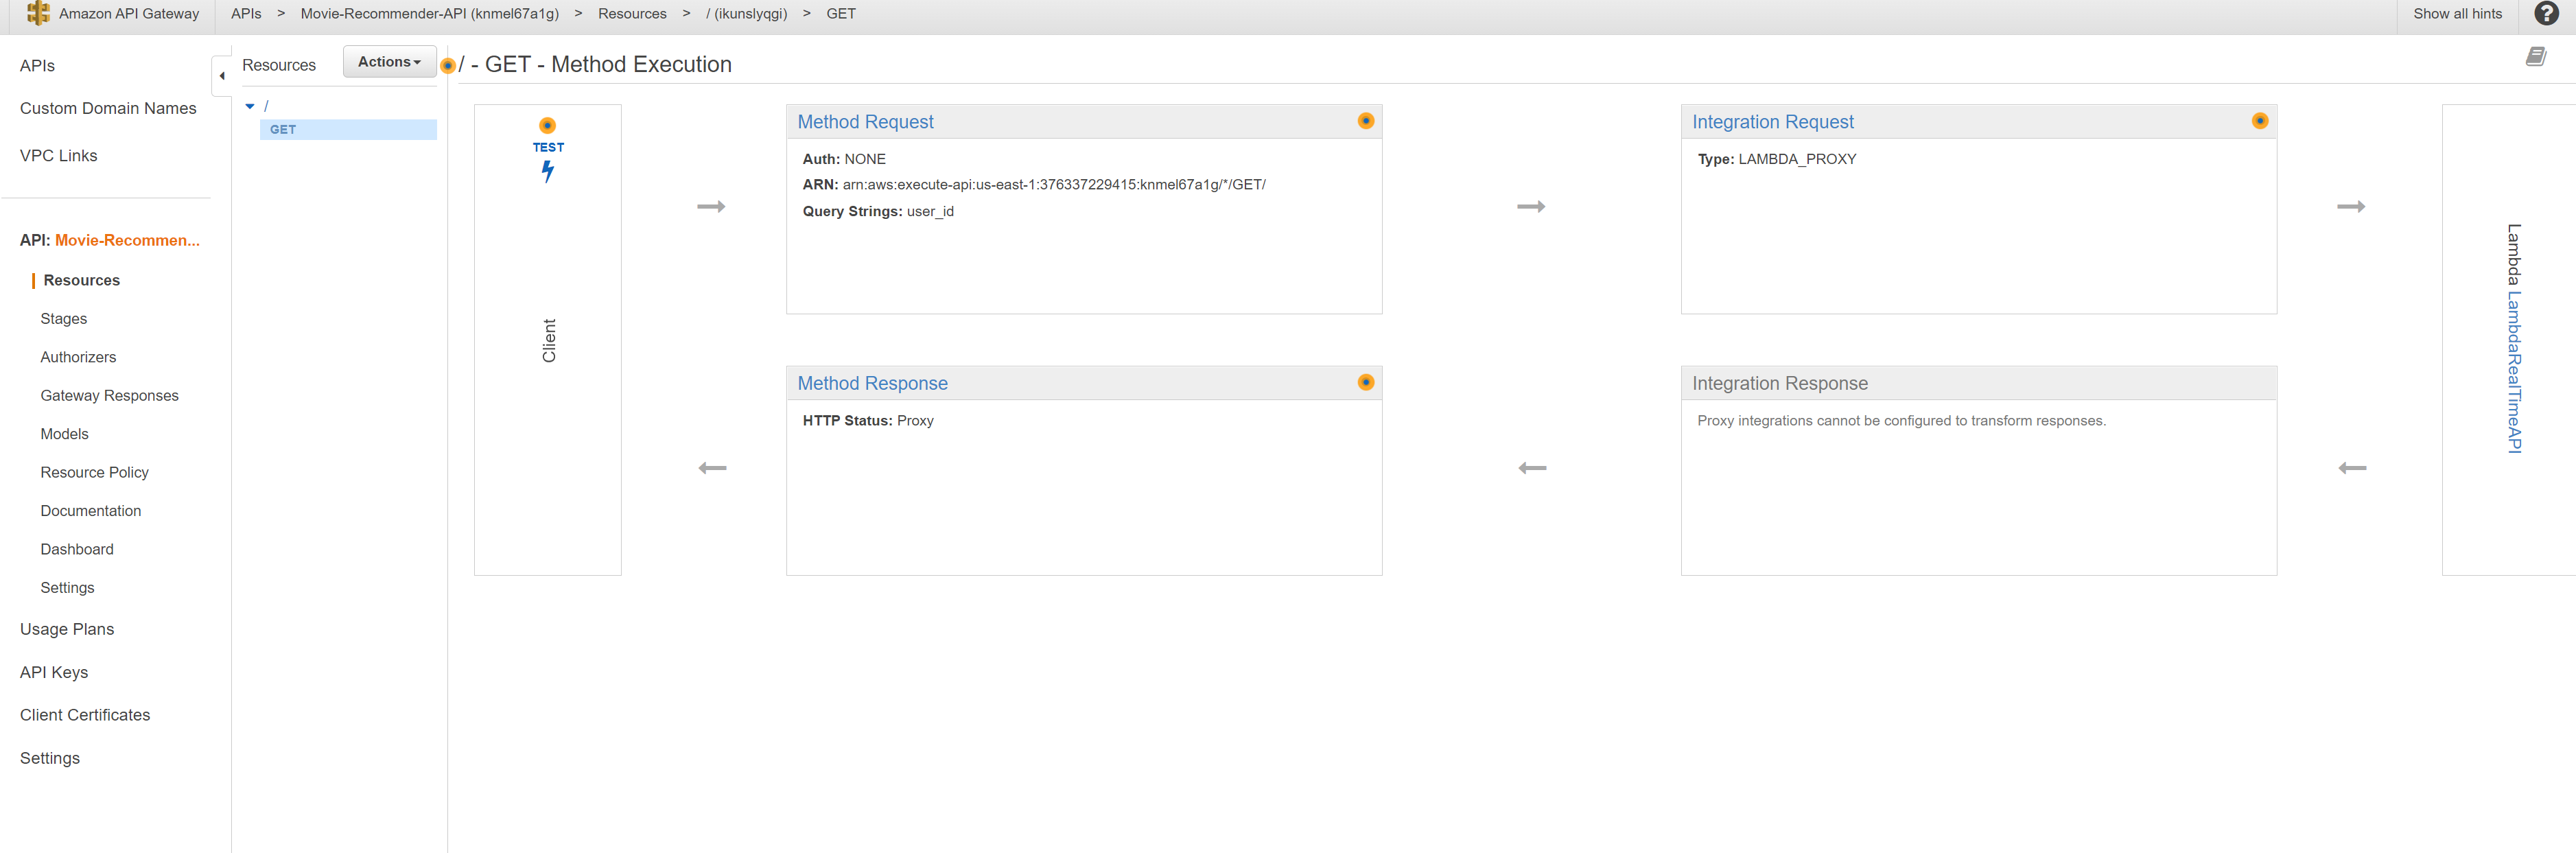Open Authorizers in the sidebar
Image resolution: width=2576 pixels, height=853 pixels.
tap(78, 357)
